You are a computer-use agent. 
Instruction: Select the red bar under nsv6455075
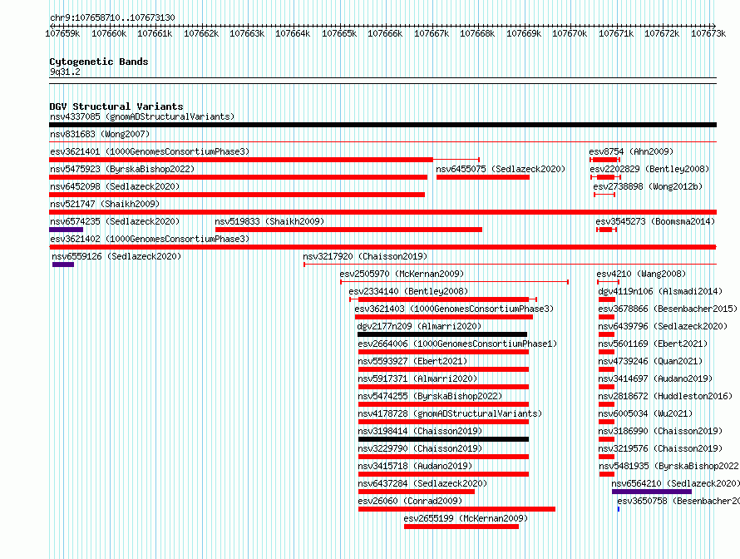[x=483, y=177]
